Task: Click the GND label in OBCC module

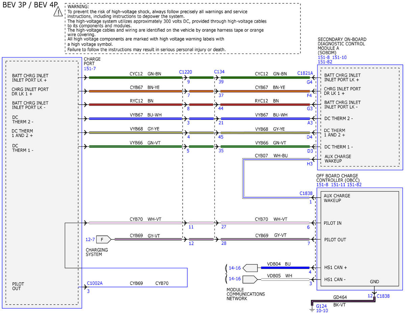Action: point(375,282)
